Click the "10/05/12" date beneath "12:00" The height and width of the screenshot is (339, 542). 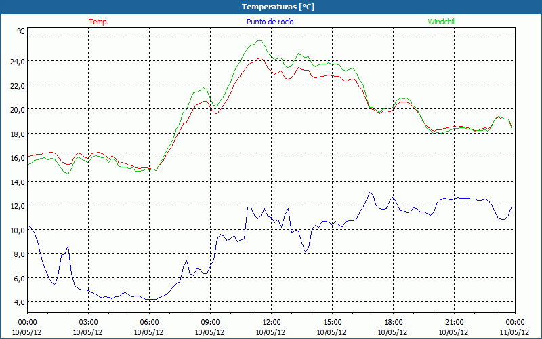click(270, 332)
